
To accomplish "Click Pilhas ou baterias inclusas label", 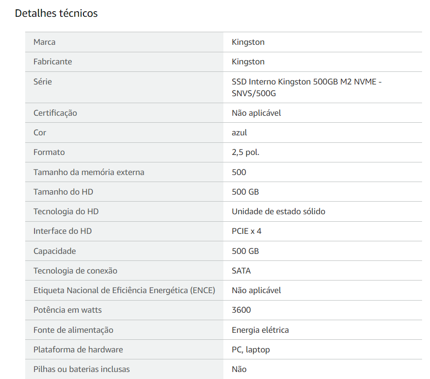I will pos(82,369).
